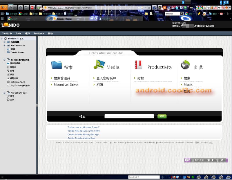The width and height of the screenshot is (232, 180).
Task: Open the headphones music app in sidebar
Action: pos(8,67)
